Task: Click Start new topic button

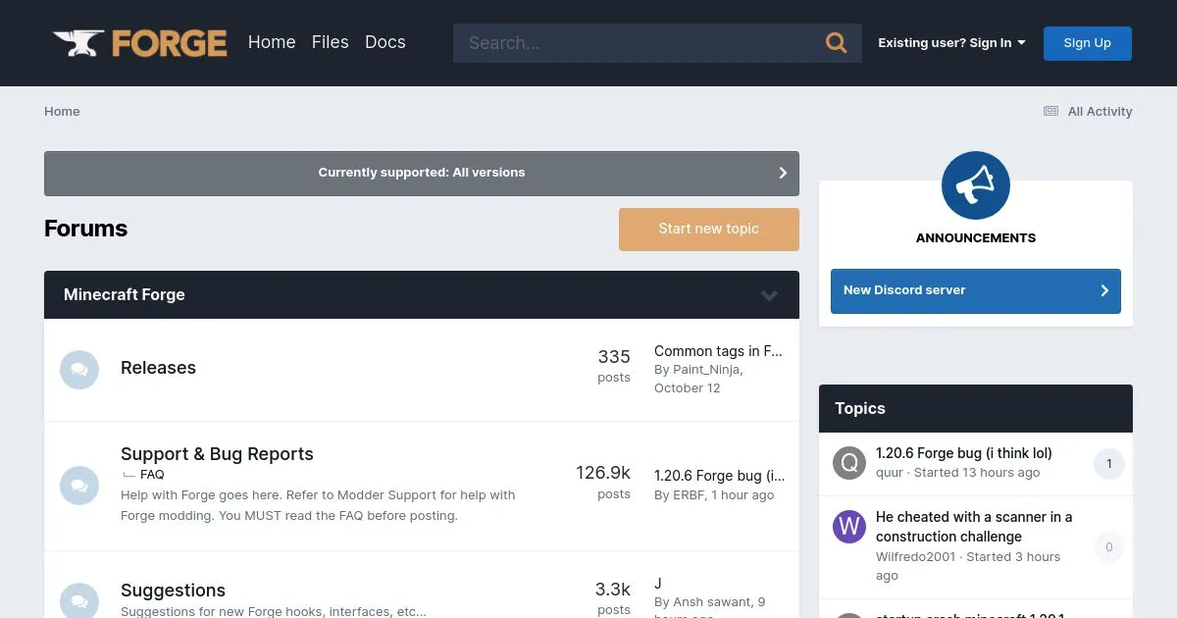Action: point(709,229)
